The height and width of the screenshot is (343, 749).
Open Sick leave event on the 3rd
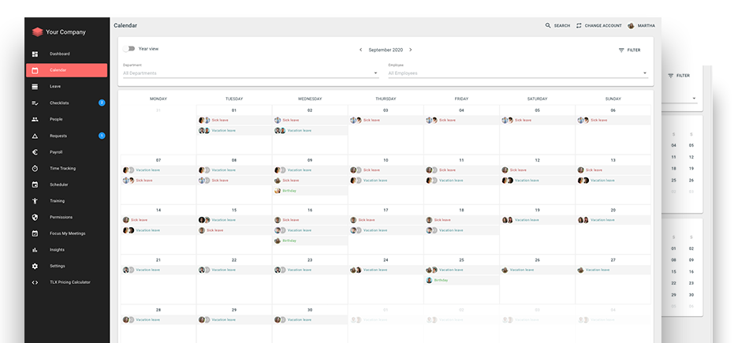tap(386, 121)
